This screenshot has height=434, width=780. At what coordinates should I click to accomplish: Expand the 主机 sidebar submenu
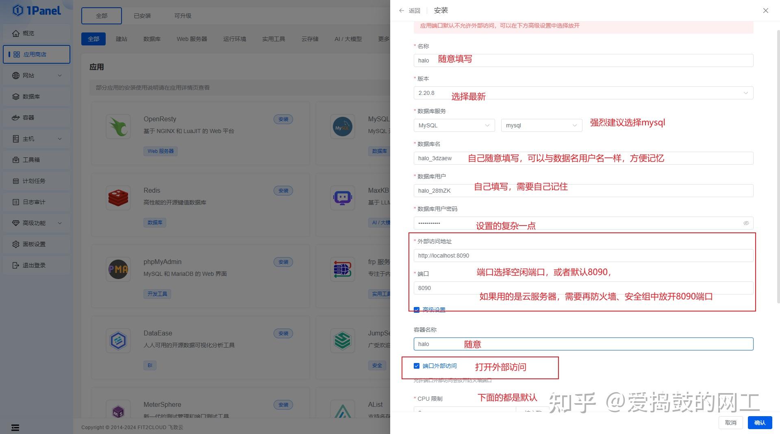(x=60, y=139)
